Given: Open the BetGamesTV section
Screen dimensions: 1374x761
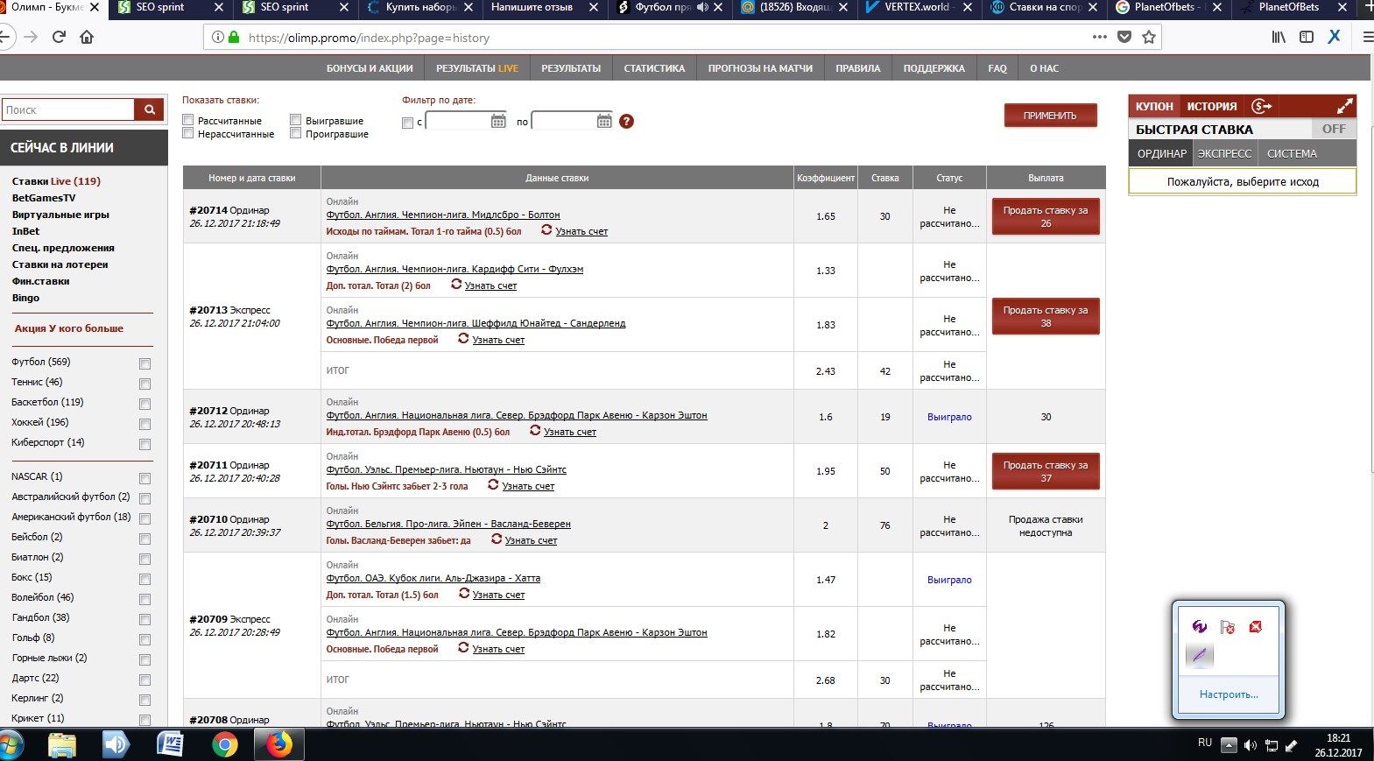Looking at the screenshot, I should click(x=44, y=198).
